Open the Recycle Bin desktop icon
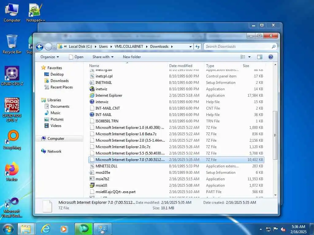 (x=12, y=44)
